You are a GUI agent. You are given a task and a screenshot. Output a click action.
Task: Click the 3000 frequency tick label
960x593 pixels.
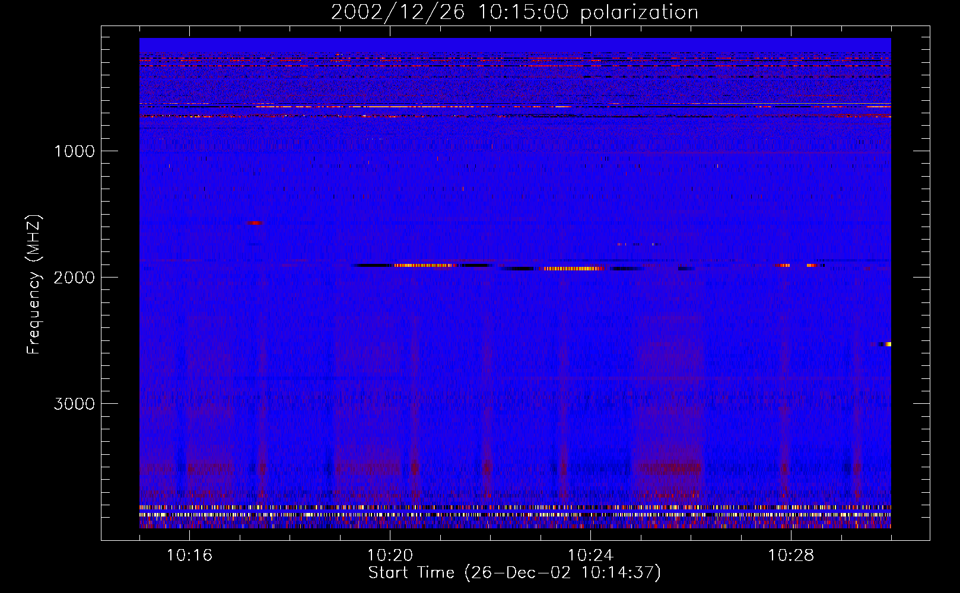(74, 404)
